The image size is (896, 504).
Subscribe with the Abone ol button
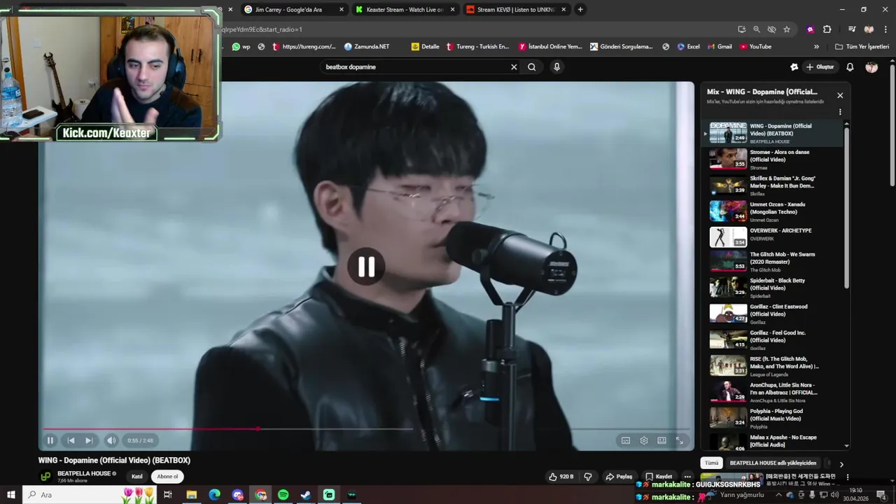[167, 477]
